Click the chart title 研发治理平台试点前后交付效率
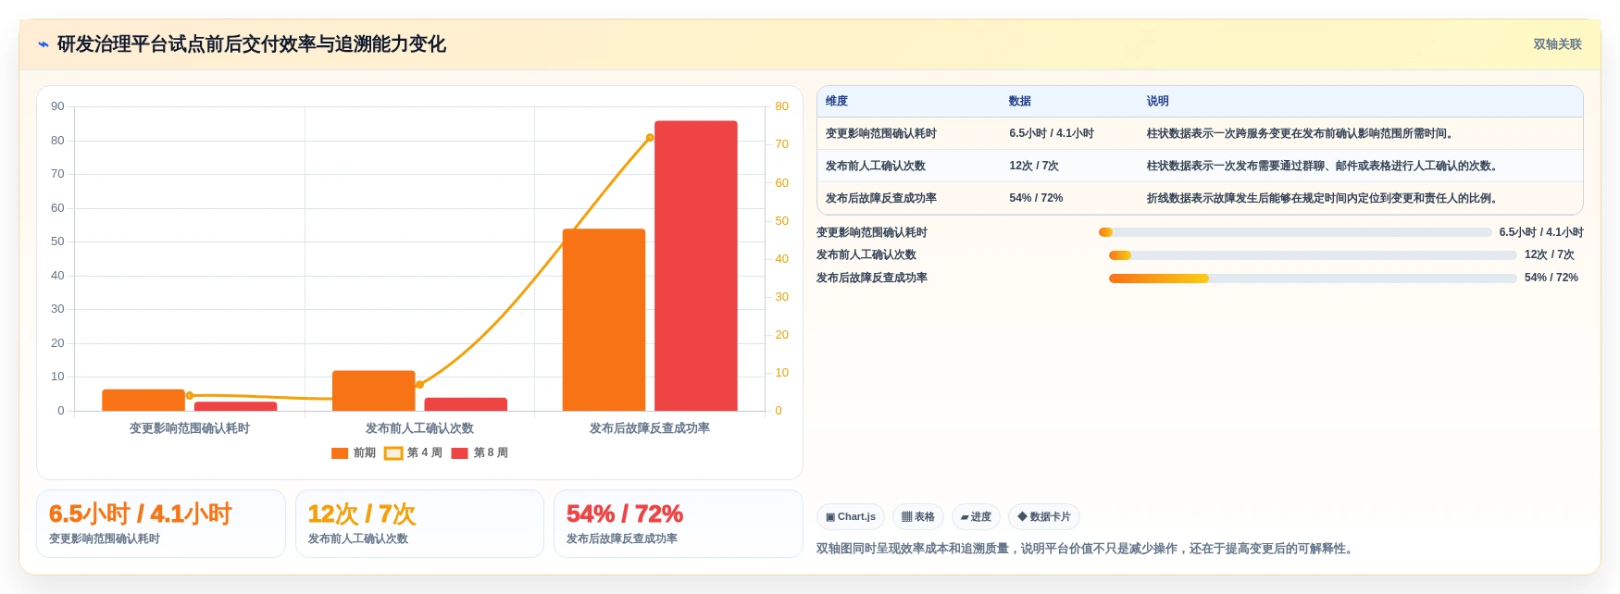The width and height of the screenshot is (1620, 594). click(x=252, y=44)
